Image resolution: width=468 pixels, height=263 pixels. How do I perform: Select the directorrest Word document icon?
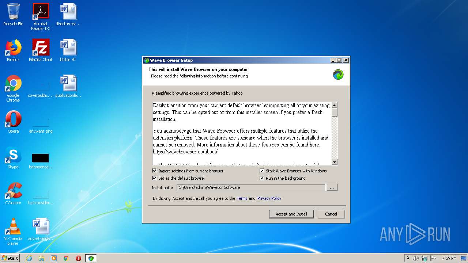click(68, 15)
